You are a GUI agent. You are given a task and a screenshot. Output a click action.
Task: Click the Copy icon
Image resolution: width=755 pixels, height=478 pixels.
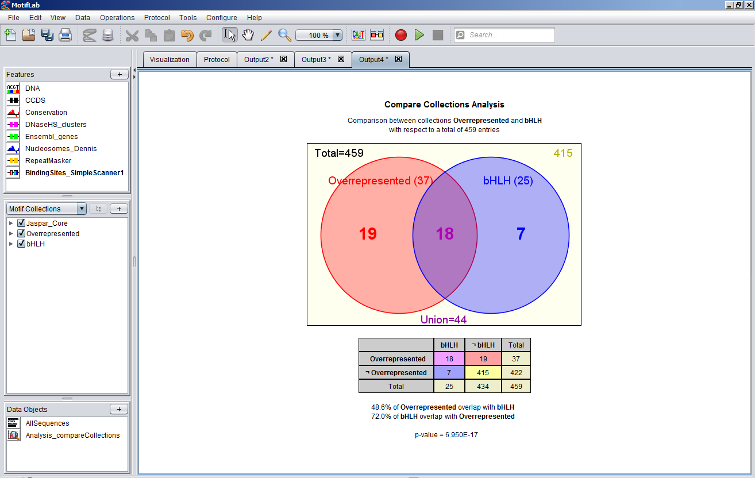point(151,35)
